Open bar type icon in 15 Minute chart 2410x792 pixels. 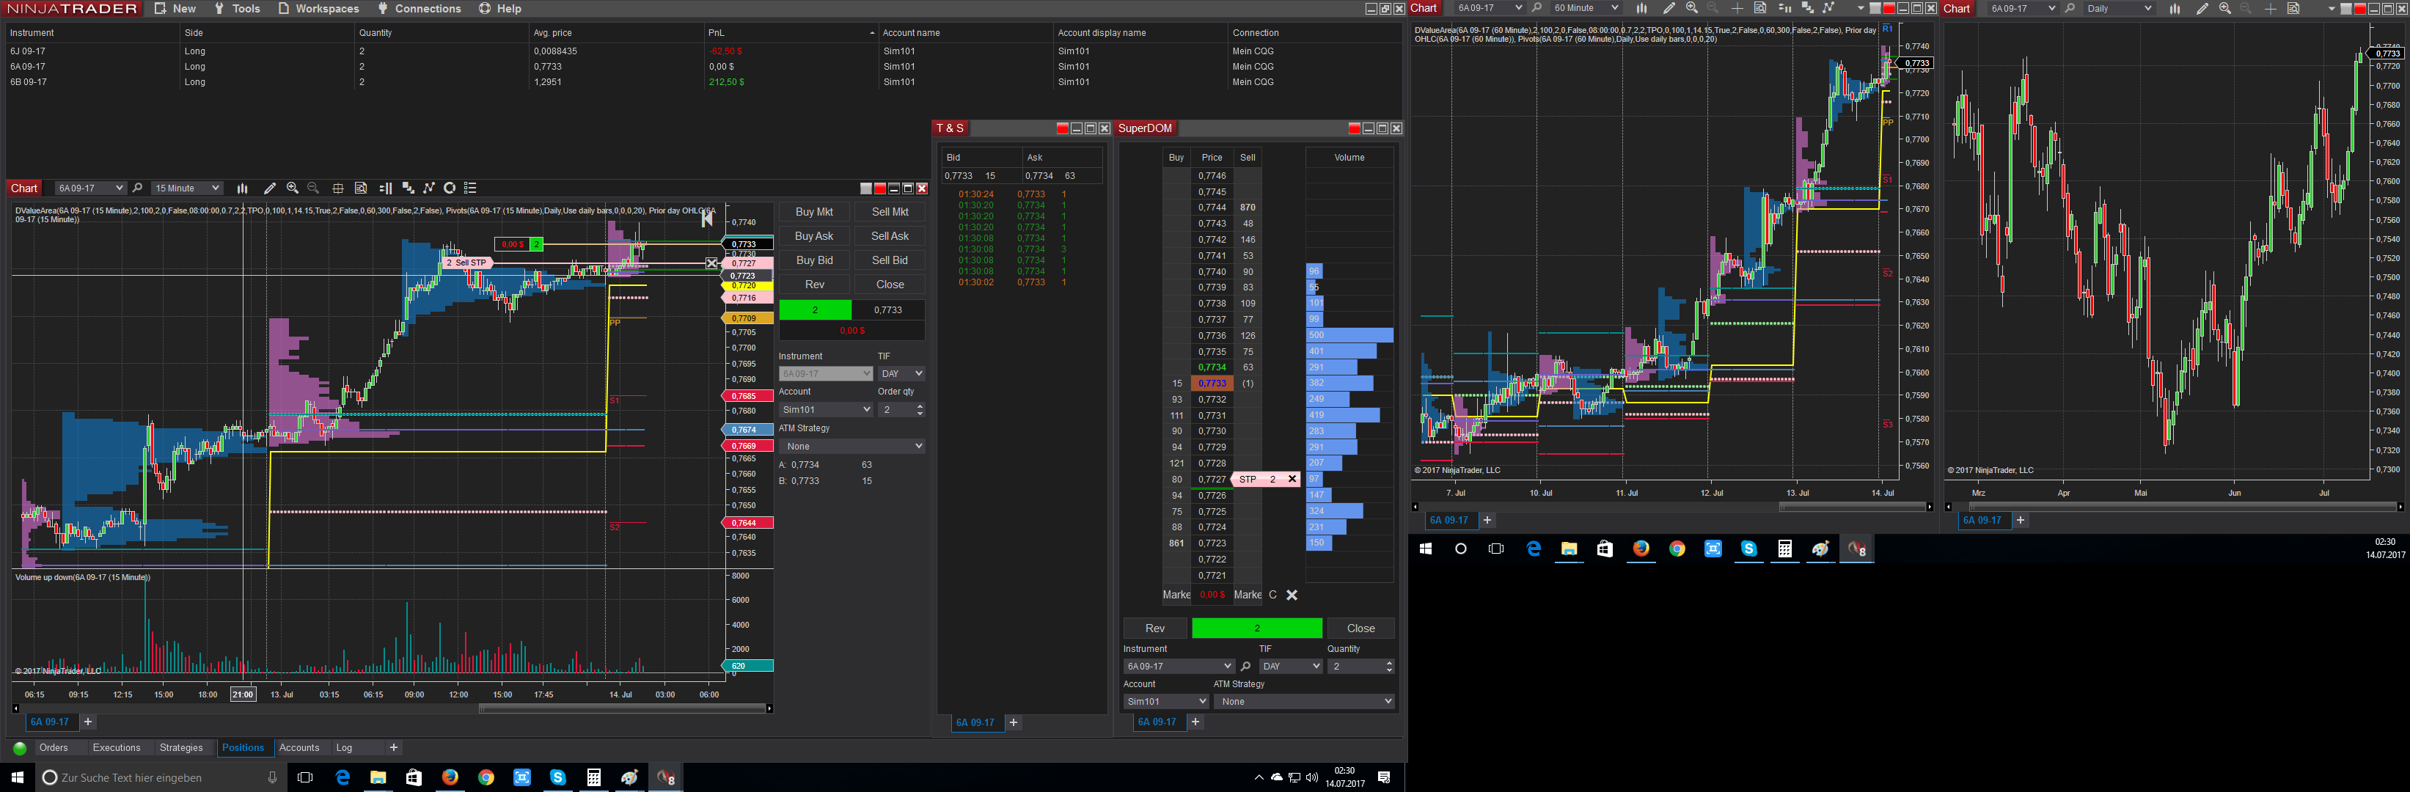[242, 188]
